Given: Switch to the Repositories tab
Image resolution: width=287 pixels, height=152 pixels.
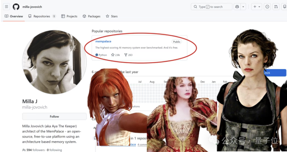Looking at the screenshot, I should (x=42, y=16).
